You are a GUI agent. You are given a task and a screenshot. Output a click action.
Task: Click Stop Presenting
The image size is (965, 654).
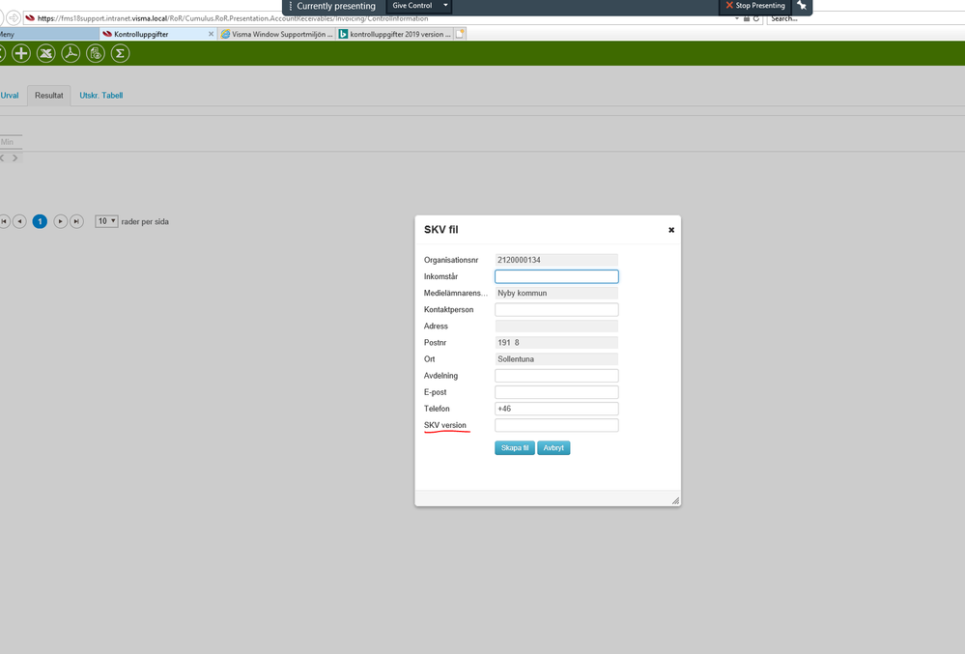(x=755, y=6)
